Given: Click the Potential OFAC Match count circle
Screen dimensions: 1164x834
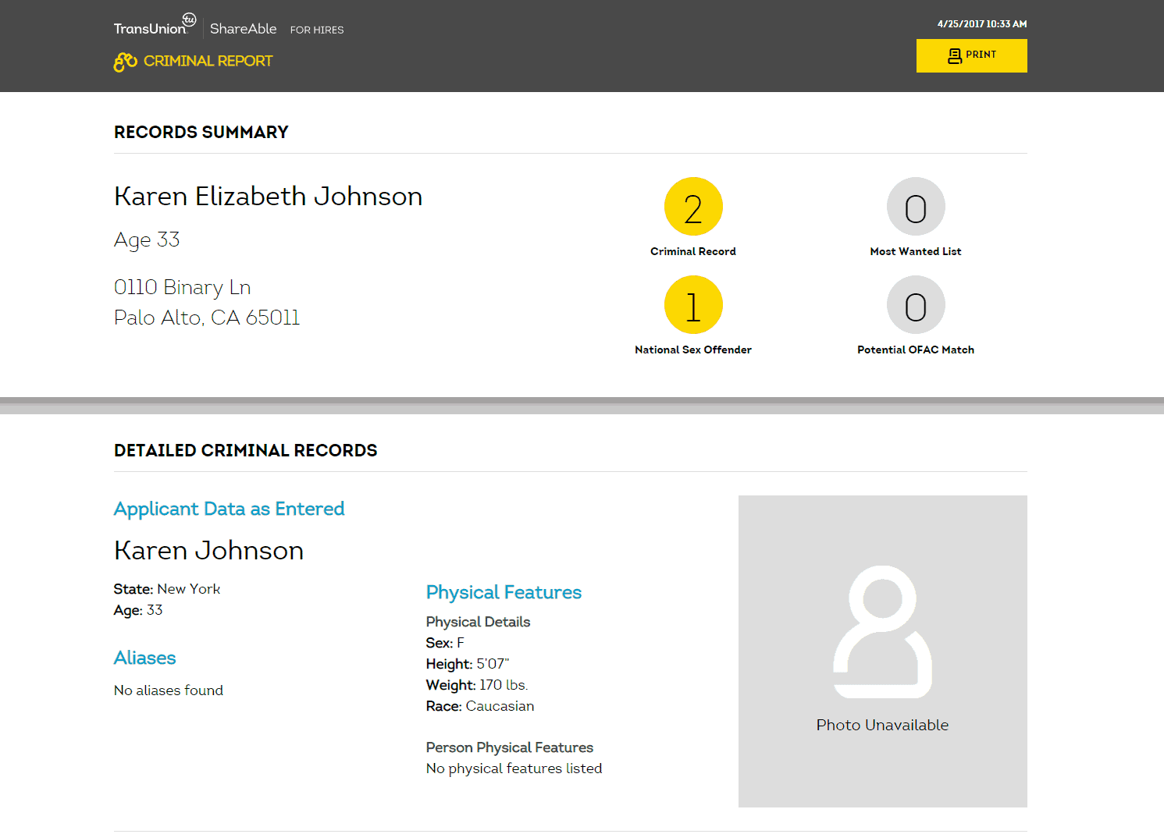Looking at the screenshot, I should (915, 305).
